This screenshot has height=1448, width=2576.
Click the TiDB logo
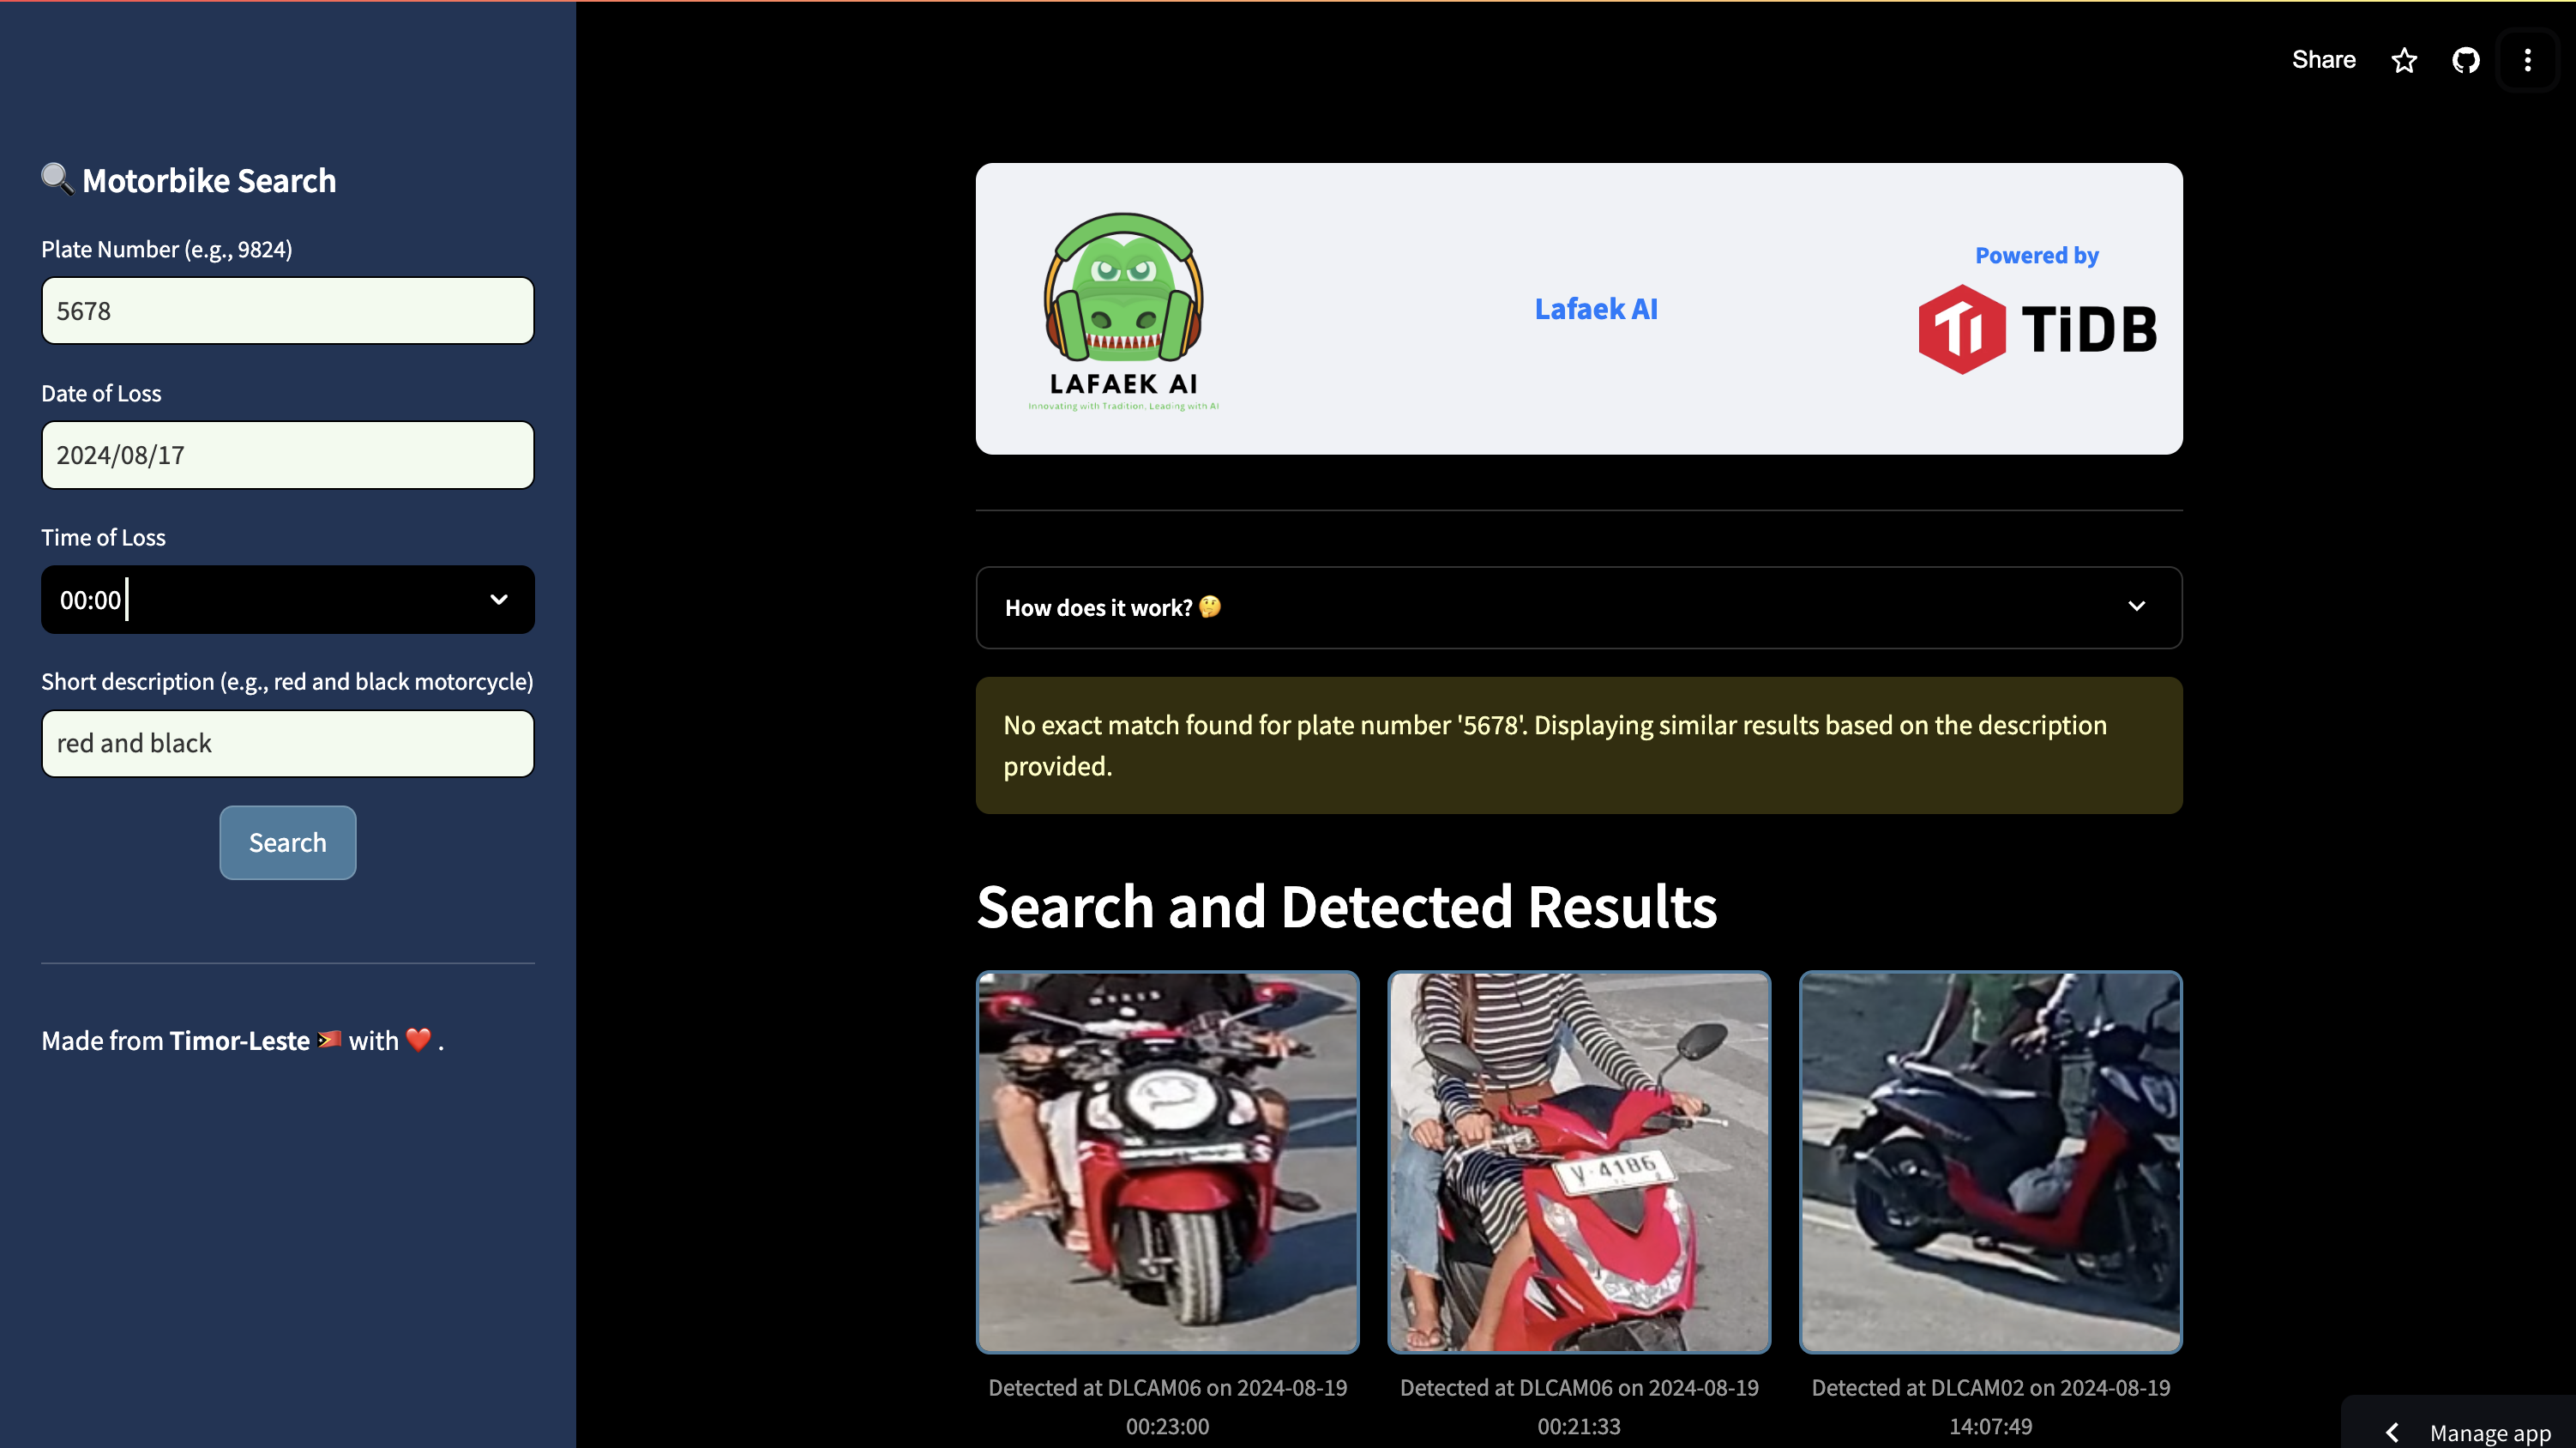2037,329
